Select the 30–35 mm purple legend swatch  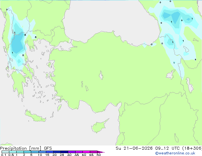tap(72, 152)
